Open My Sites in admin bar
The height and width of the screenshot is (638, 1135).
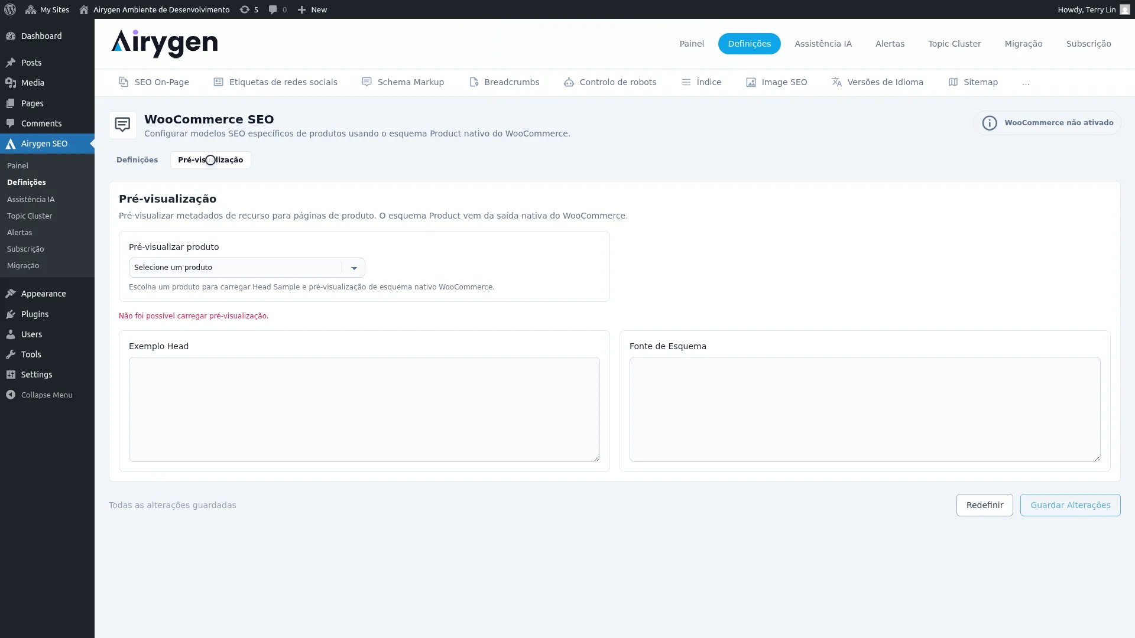pyautogui.click(x=47, y=9)
